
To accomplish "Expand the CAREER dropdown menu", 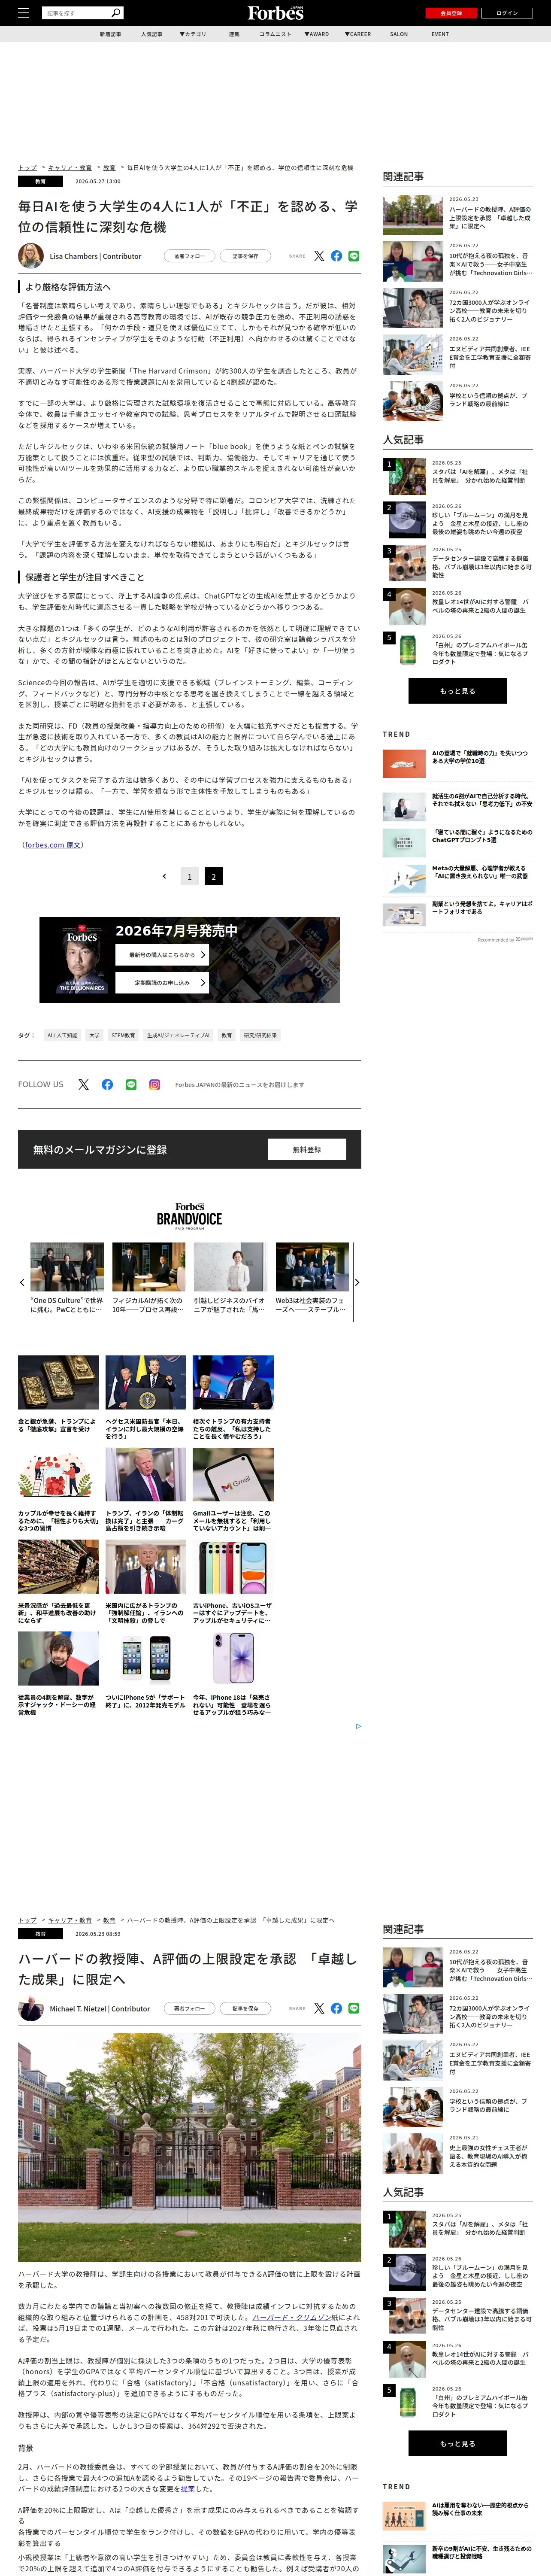I will point(358,34).
